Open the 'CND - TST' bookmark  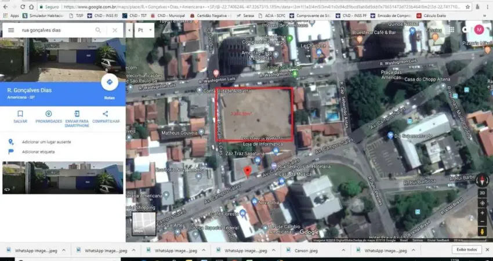point(135,16)
